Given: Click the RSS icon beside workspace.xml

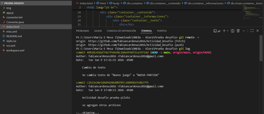Looking at the screenshot, I should tap(4, 51).
